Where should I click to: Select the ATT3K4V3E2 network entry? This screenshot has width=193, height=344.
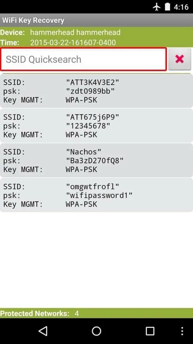click(x=96, y=91)
